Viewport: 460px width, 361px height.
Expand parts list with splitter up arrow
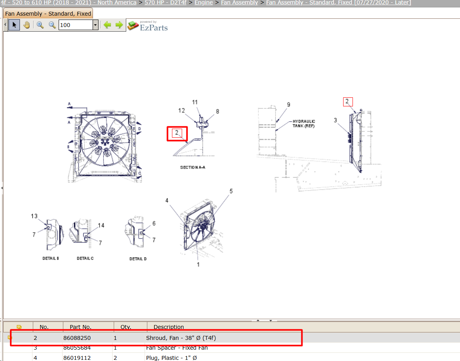point(258,320)
